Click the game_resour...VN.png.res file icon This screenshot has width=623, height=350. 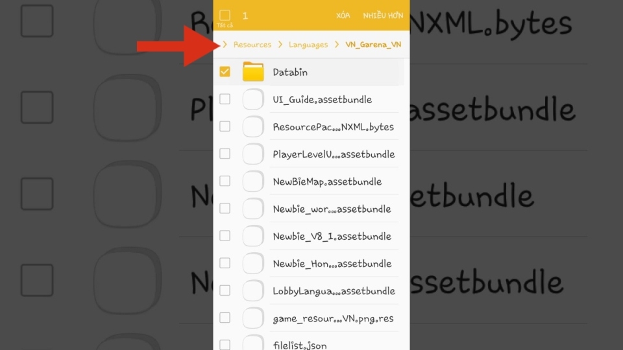coord(253,318)
